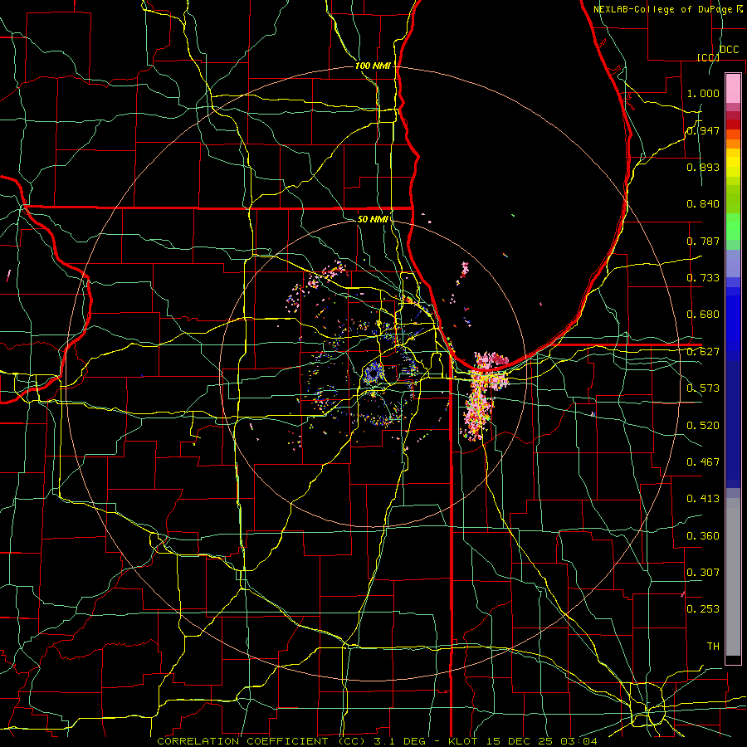
Task: Click the 50 NMI range ring label
Action: pos(373,219)
